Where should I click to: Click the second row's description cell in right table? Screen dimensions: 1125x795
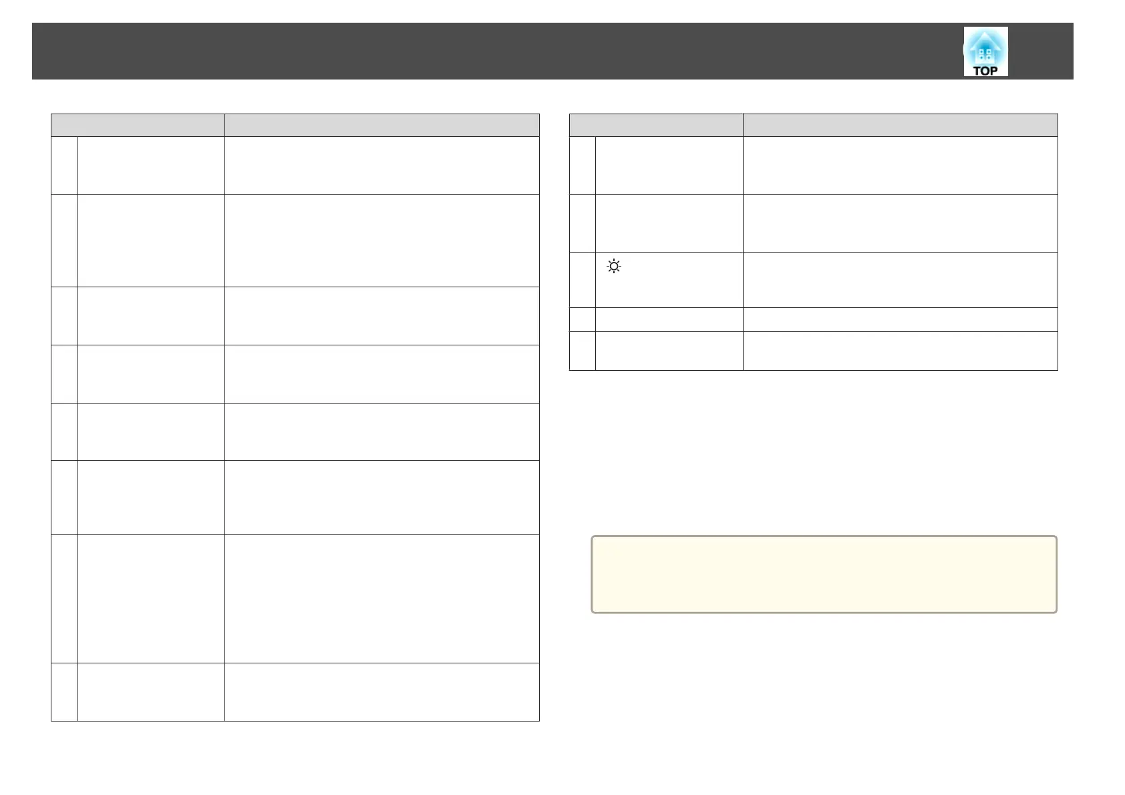[901, 223]
